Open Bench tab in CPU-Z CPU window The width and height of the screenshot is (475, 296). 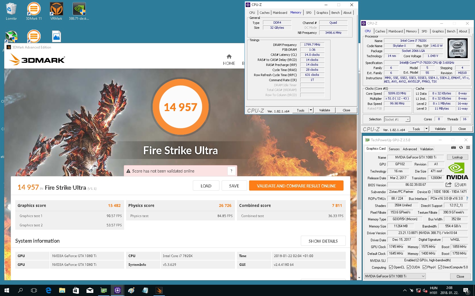click(x=451, y=31)
